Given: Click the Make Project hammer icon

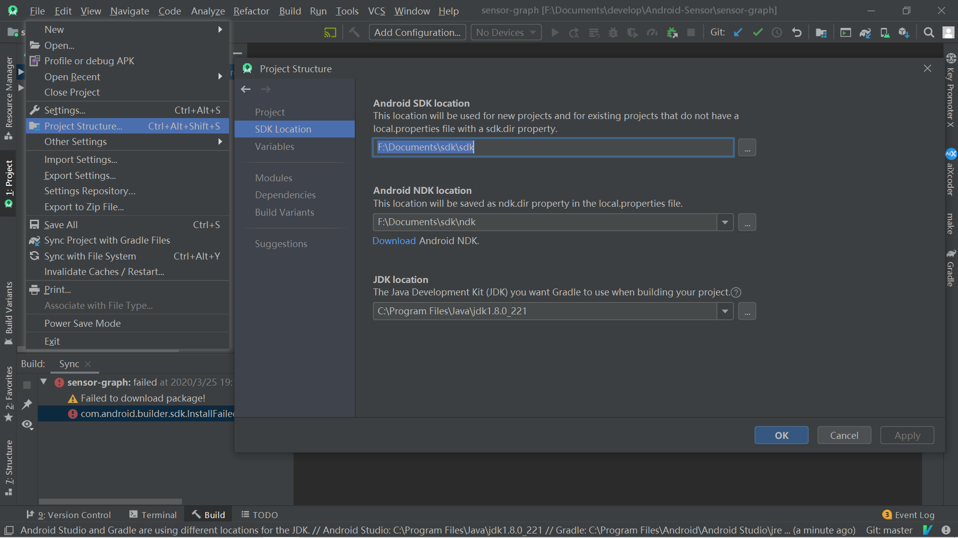Looking at the screenshot, I should 354,32.
